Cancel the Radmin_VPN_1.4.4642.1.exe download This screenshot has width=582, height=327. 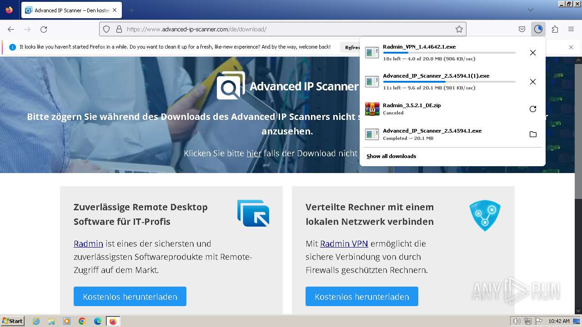coord(533,53)
